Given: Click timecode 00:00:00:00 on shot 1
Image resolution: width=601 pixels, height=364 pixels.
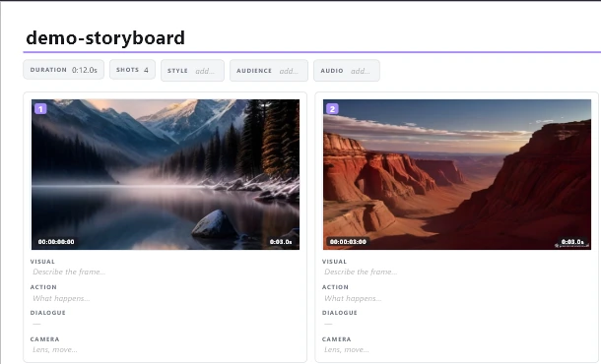Looking at the screenshot, I should 56,242.
